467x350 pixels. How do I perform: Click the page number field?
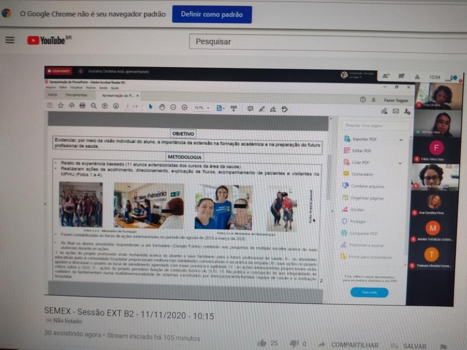coord(128,106)
